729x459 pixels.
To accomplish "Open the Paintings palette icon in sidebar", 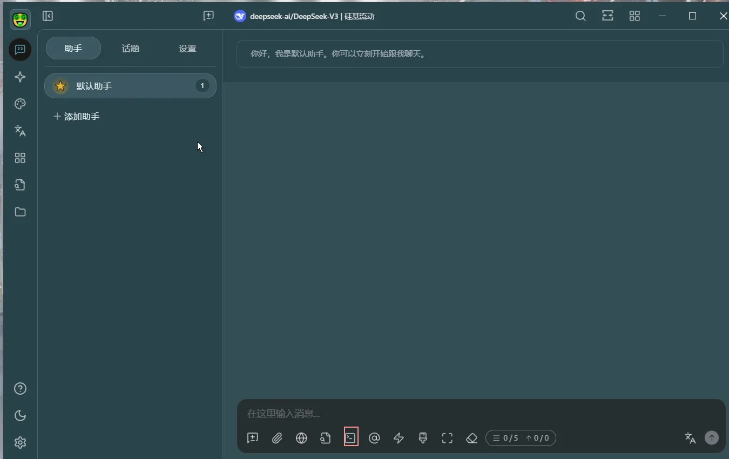I will [20, 104].
